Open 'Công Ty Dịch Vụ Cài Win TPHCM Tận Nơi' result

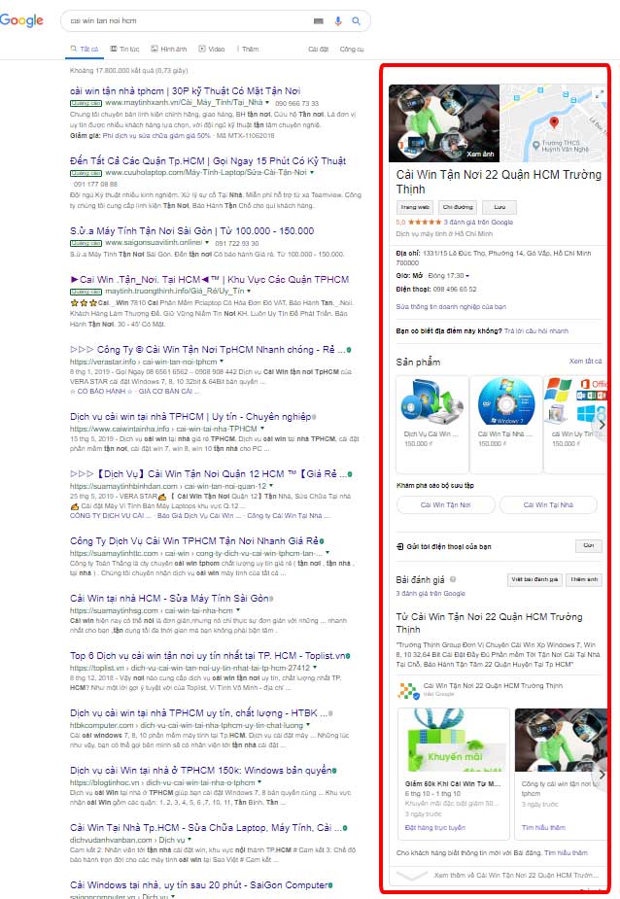pyautogui.click(x=193, y=541)
